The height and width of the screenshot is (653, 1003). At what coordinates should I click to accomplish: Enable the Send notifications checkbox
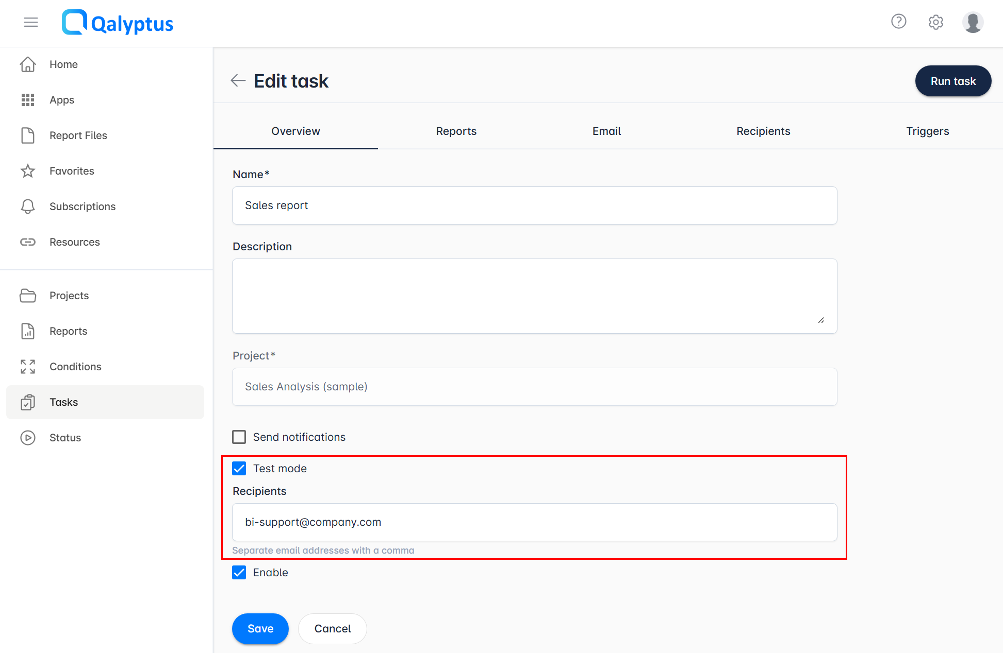(239, 437)
